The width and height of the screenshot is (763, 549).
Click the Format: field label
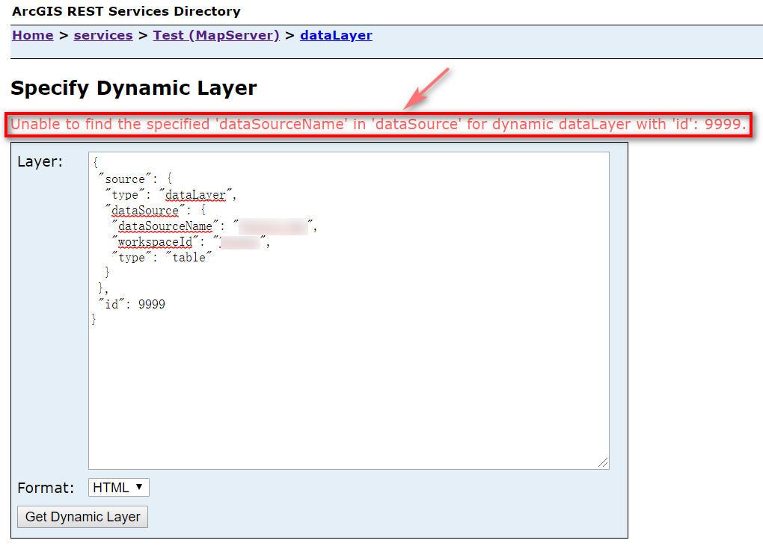46,488
